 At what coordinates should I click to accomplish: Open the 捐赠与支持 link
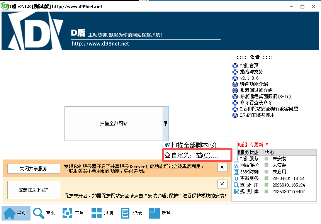tap(251, 72)
